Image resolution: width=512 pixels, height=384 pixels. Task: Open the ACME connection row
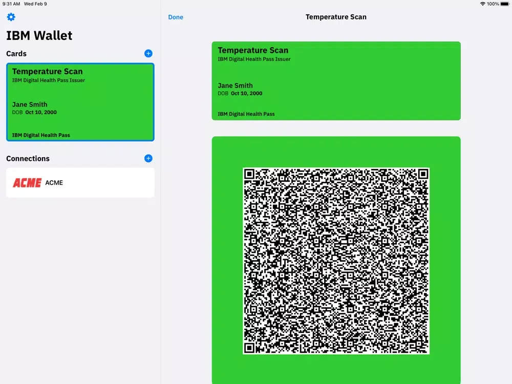coord(80,183)
